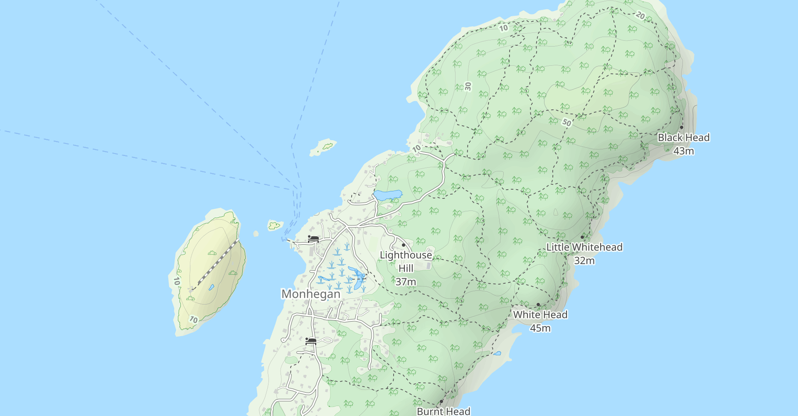Click the Little Whitehead peak dot marker
798x416 pixels.
click(x=582, y=237)
